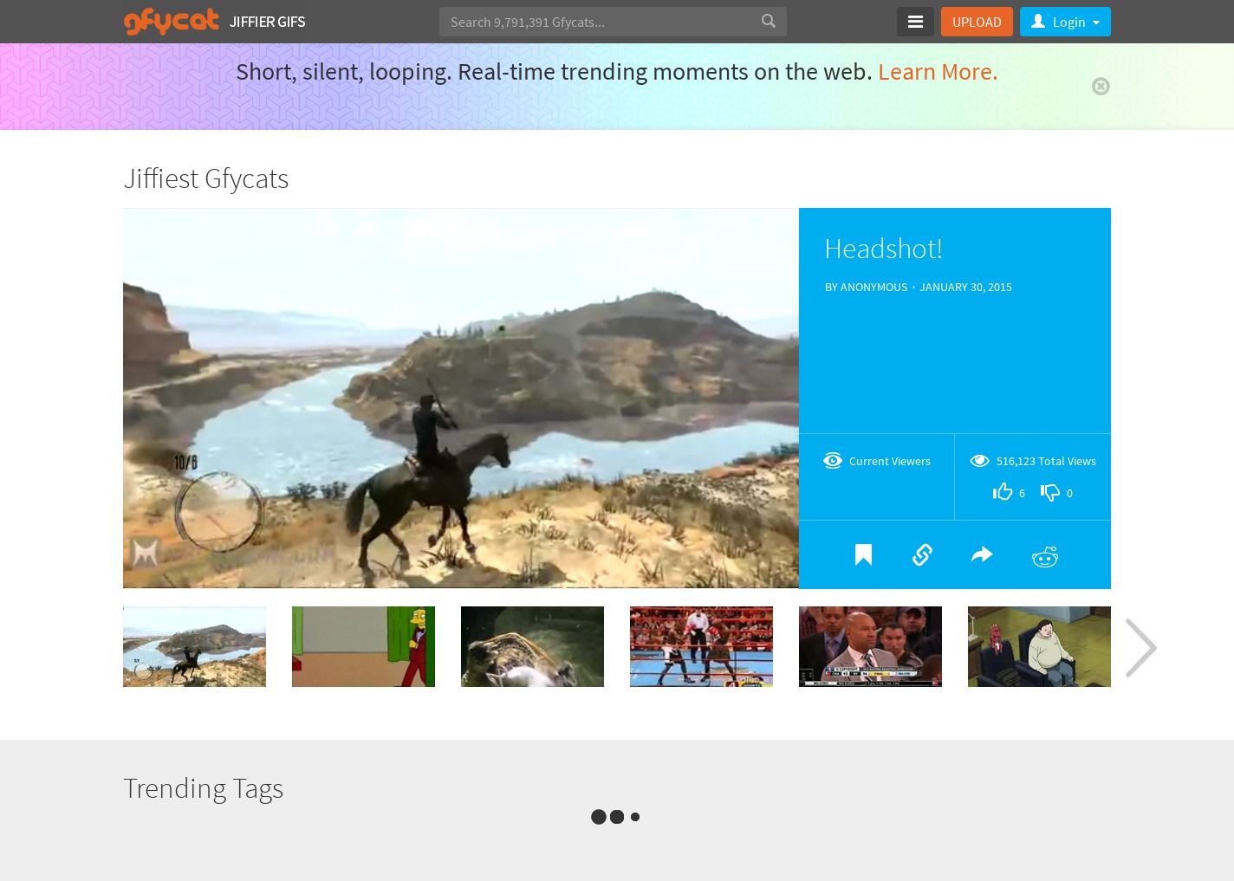Give a thumbs up to Headshot

click(1003, 492)
